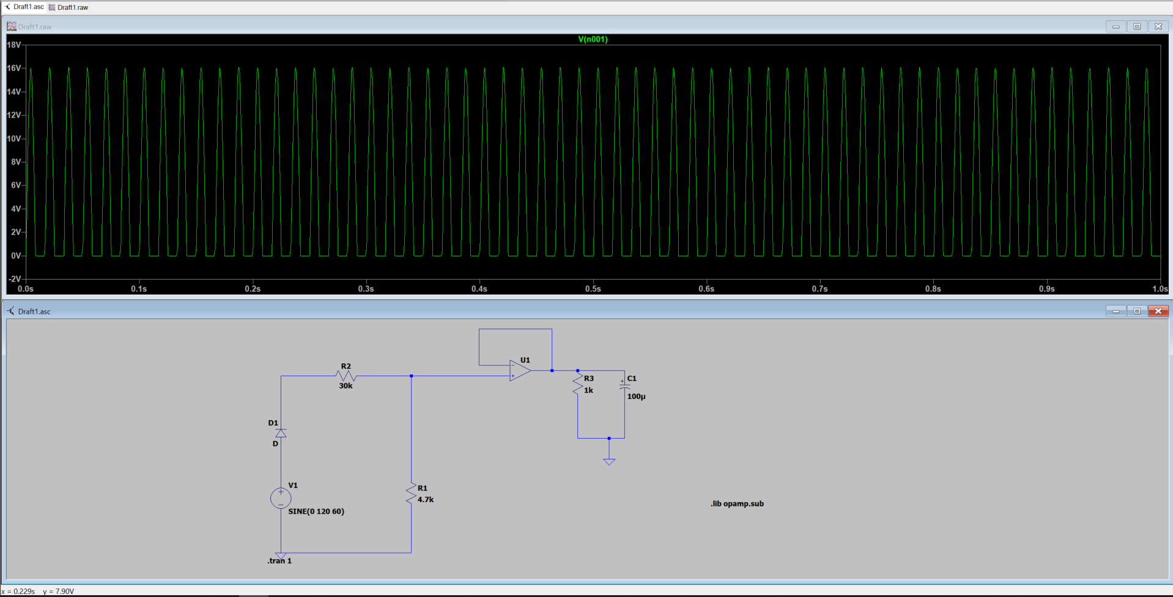Click the U1 reference label
The width and height of the screenshot is (1173, 597).
coord(525,360)
